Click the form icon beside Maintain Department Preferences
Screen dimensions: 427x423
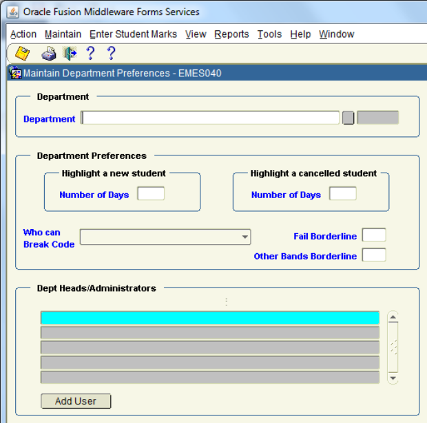pyautogui.click(x=15, y=73)
